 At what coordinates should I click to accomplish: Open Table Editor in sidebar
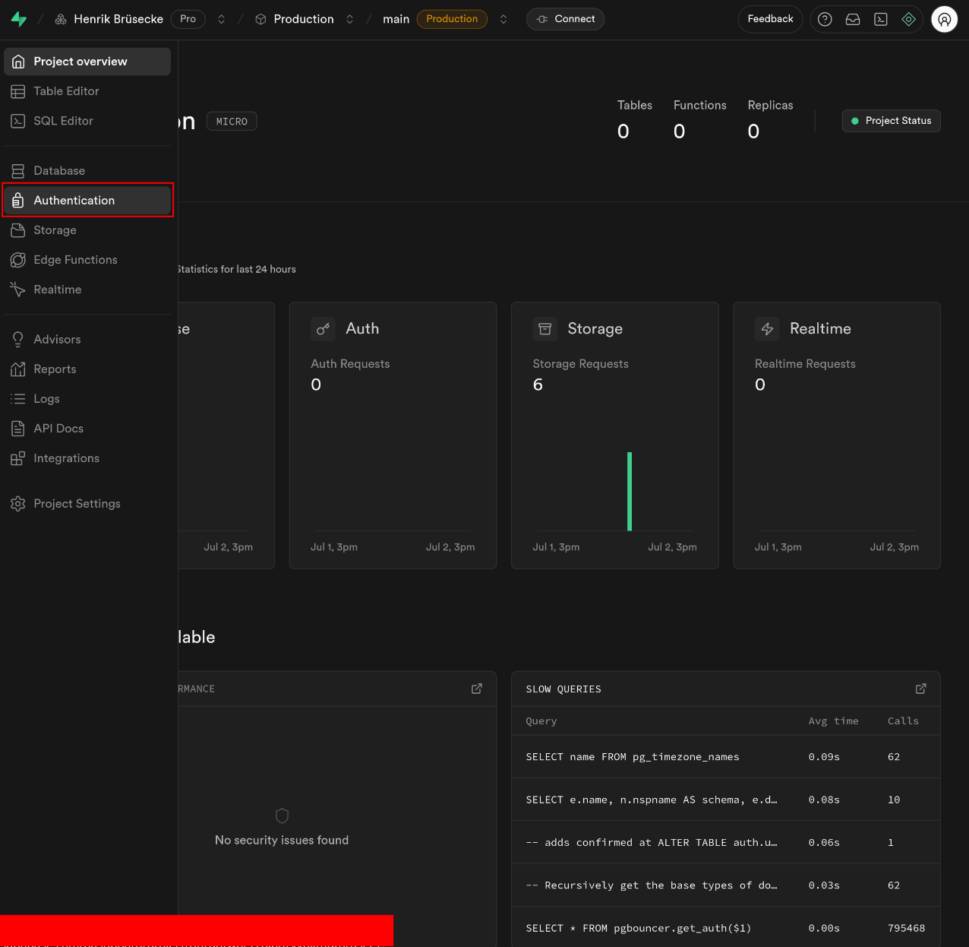tap(66, 91)
